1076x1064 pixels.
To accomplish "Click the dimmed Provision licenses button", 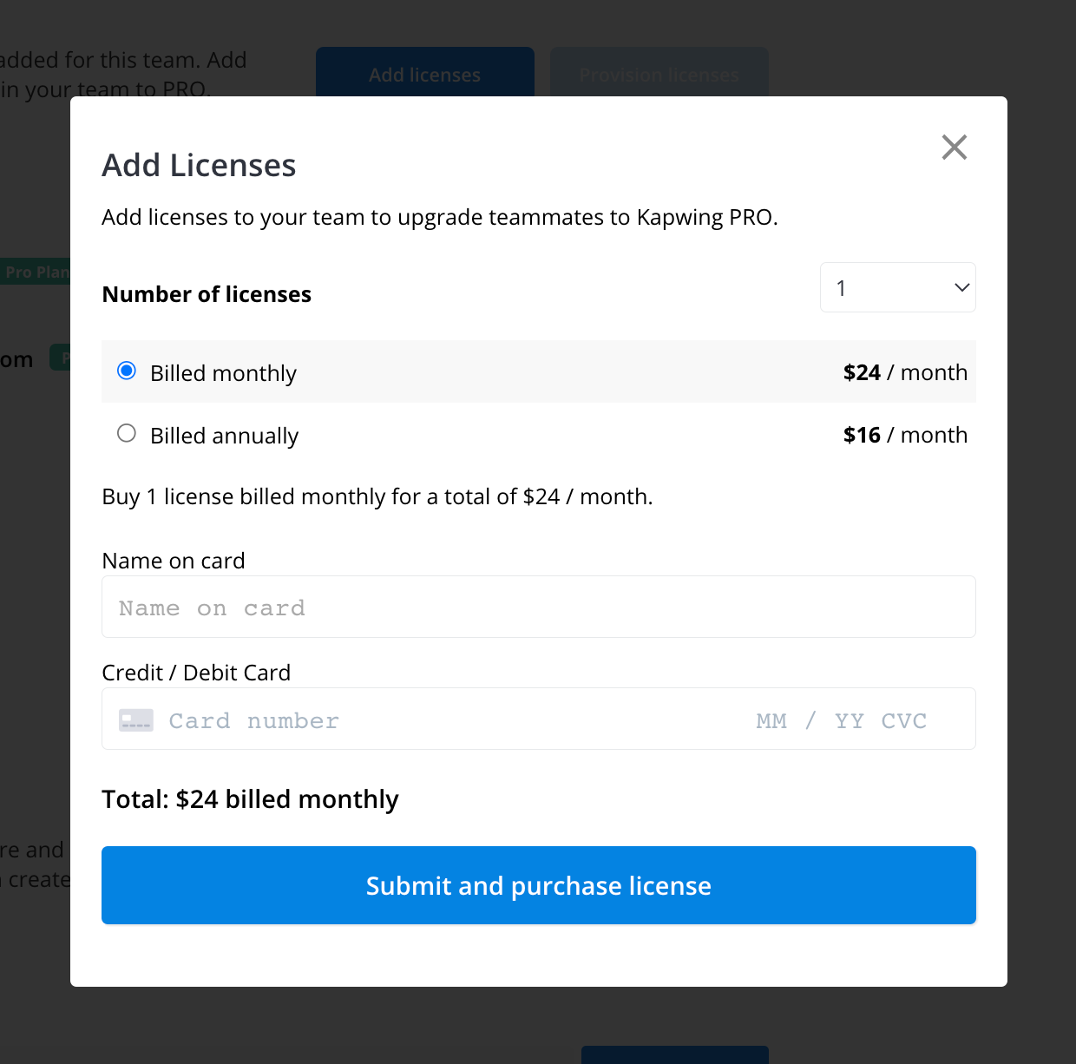I will coord(659,74).
